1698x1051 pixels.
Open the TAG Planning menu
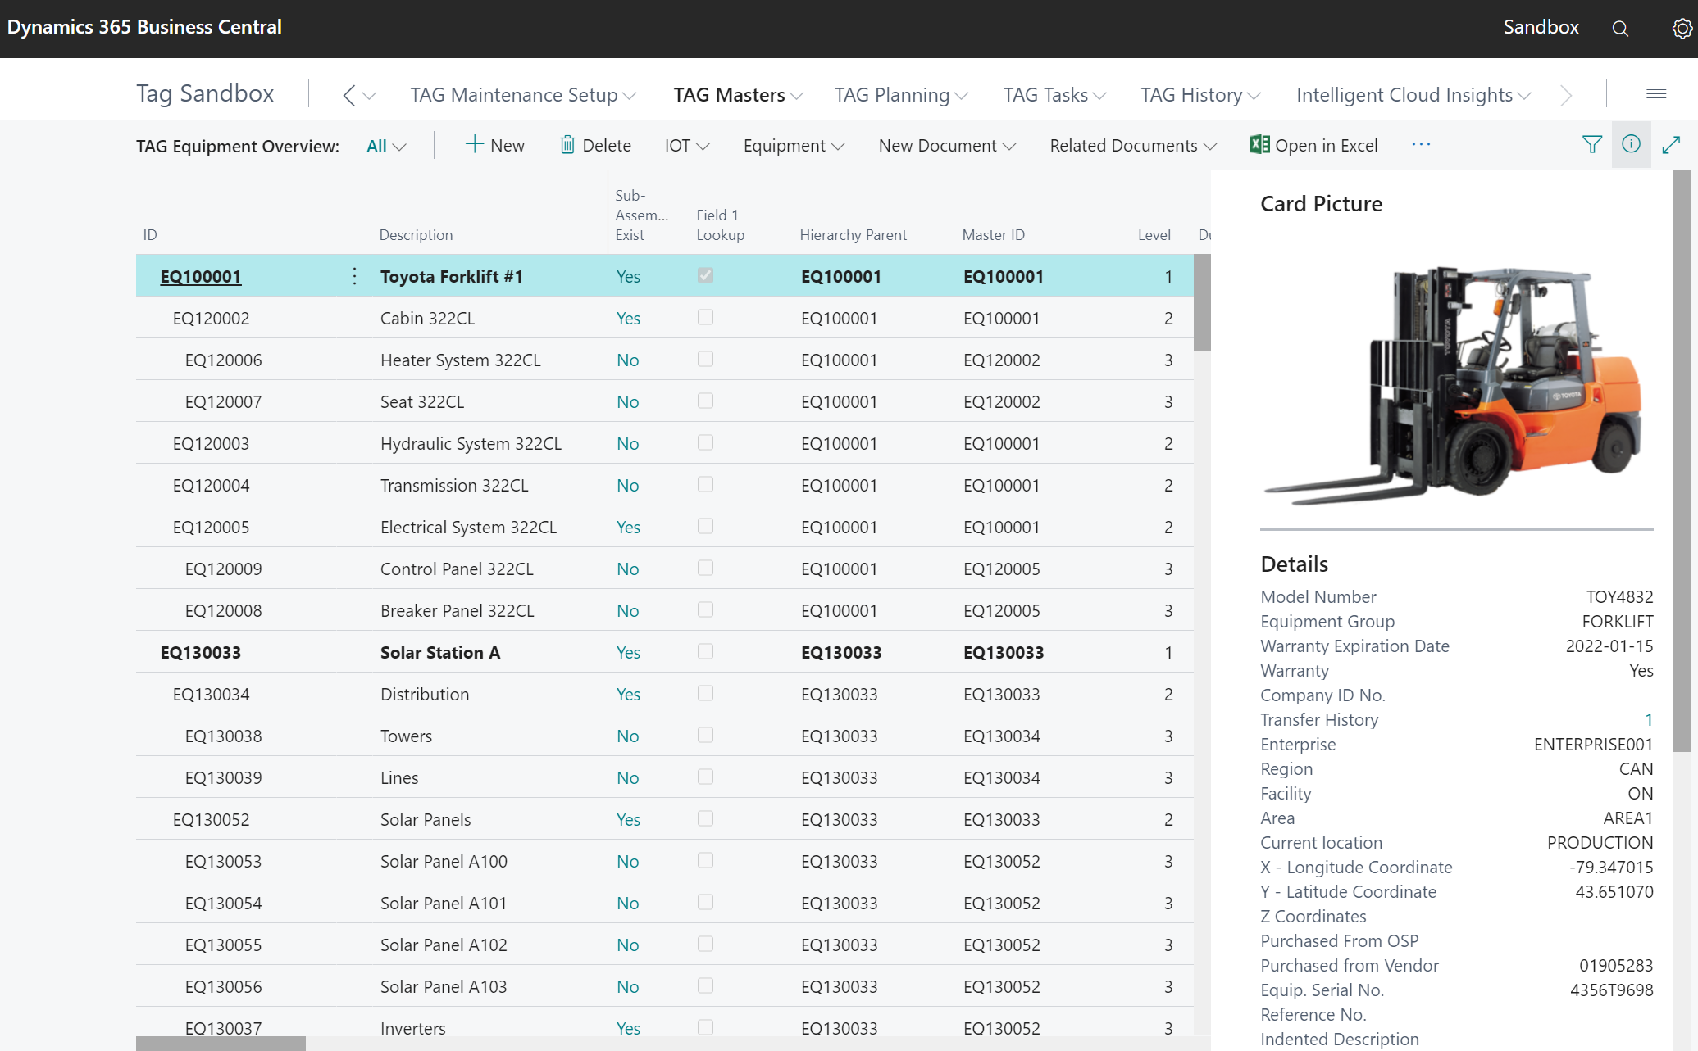pos(900,95)
